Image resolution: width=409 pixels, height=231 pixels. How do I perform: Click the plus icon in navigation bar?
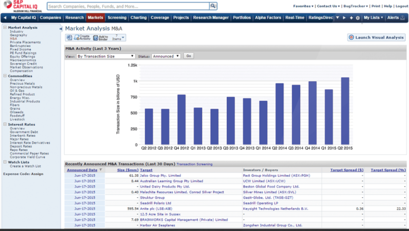[x=351, y=18]
